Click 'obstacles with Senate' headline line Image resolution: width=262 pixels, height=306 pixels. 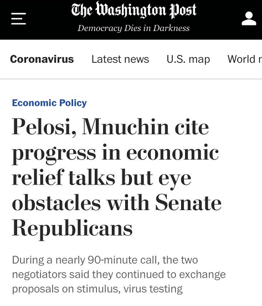(117, 203)
